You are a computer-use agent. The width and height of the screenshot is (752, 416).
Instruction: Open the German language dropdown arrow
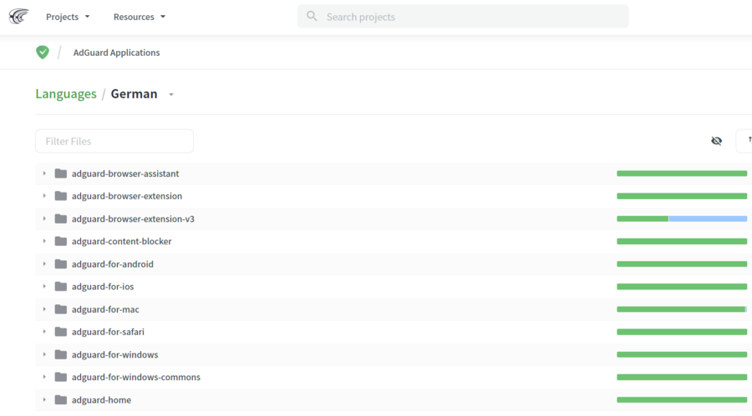click(x=171, y=94)
